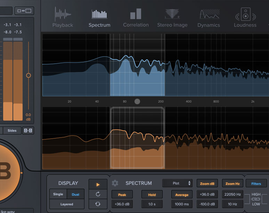This screenshot has width=269, height=213.
Task: Click the orange play button
Action: (98, 185)
